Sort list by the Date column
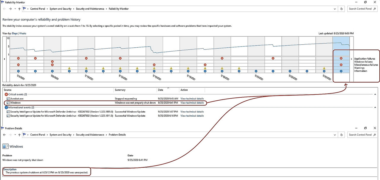This screenshot has width=380, height=180. pyautogui.click(x=168, y=90)
